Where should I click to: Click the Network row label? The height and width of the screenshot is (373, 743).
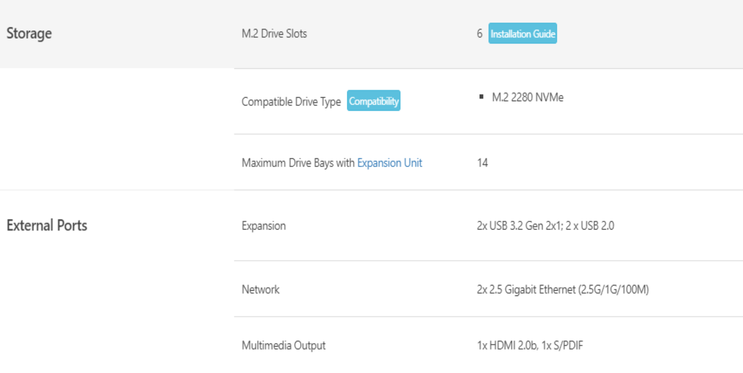click(x=260, y=289)
